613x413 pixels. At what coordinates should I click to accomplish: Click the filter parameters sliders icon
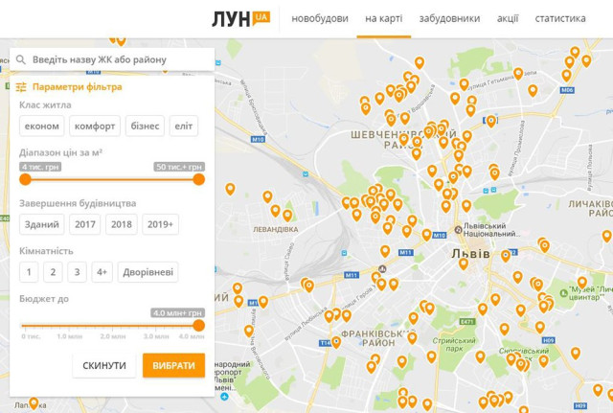[x=21, y=87]
